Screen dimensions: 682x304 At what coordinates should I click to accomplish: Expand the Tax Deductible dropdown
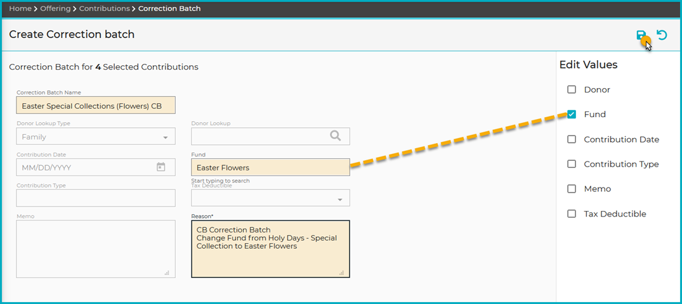coord(270,198)
